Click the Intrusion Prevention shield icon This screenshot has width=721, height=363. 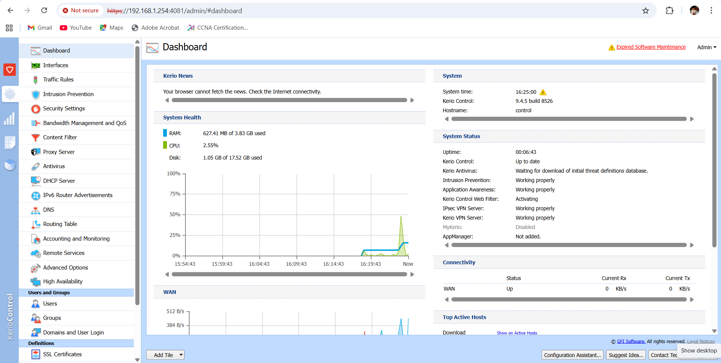[35, 94]
